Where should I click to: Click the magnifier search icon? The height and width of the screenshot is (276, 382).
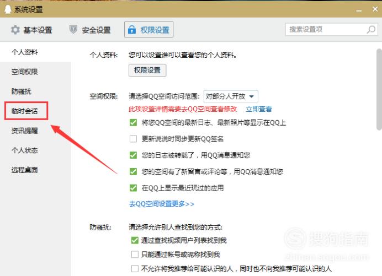tap(371, 29)
